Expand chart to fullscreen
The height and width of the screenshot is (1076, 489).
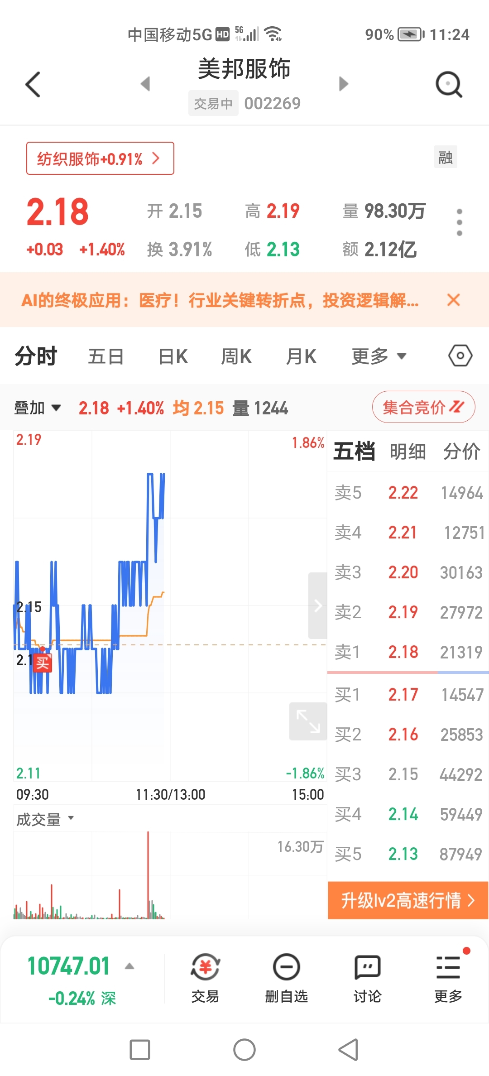point(308,721)
